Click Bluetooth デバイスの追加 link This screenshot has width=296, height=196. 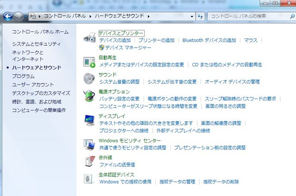209,40
